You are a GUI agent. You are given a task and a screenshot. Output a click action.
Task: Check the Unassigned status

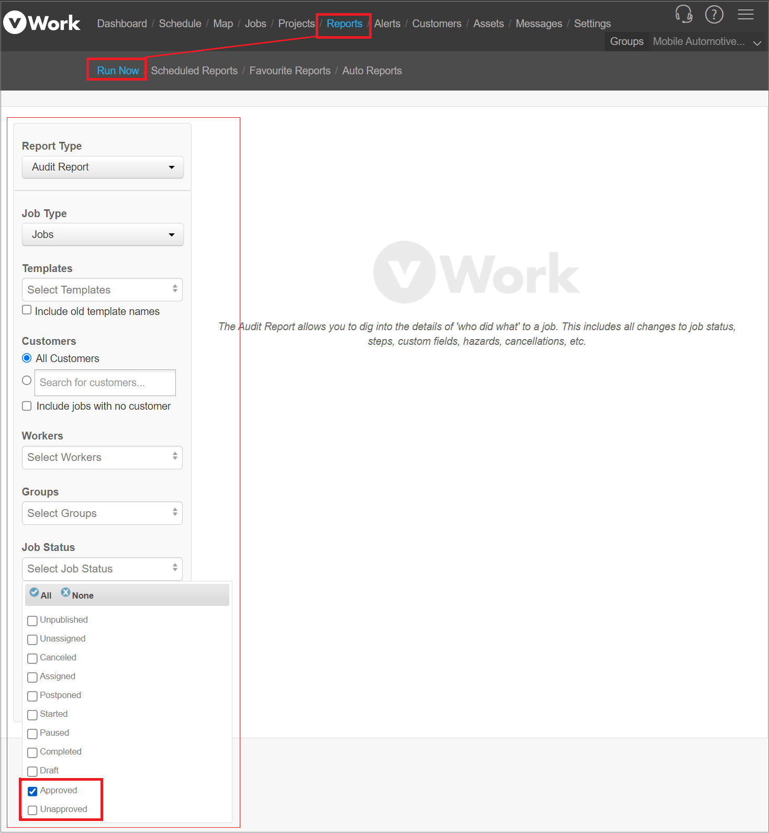point(32,639)
